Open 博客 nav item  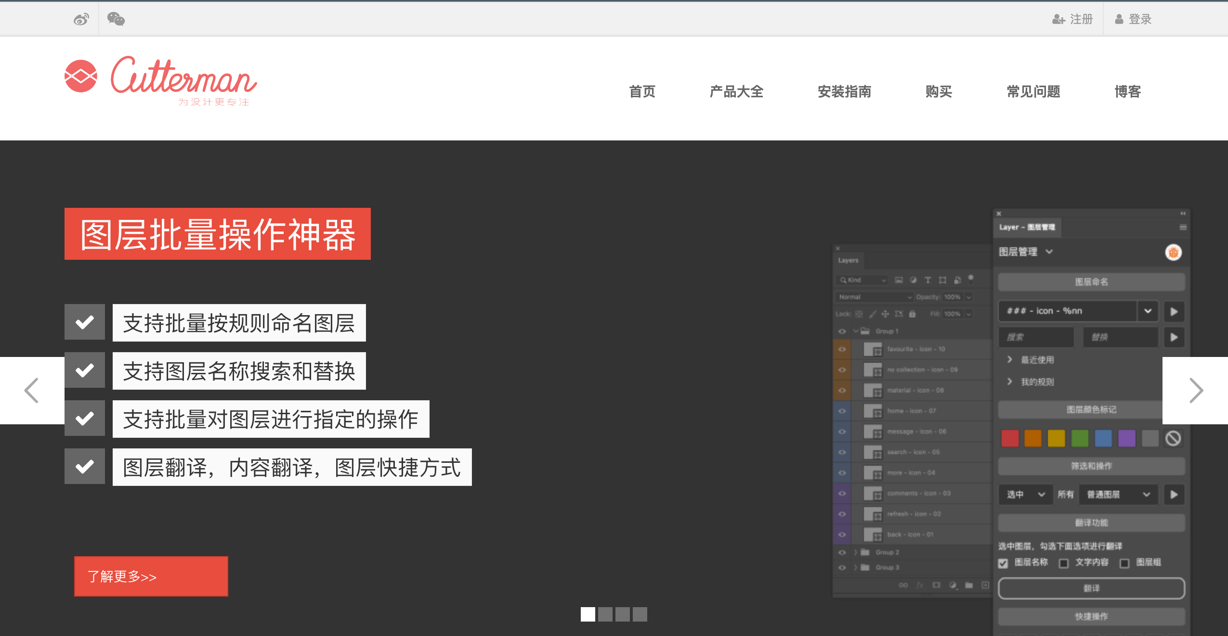click(x=1127, y=91)
